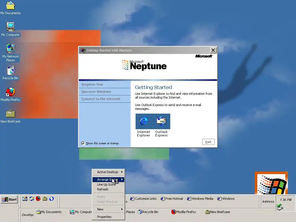Click the blue arrow Quick Launch icon
Viewport: 296px width, 222px height.
(51, 199)
